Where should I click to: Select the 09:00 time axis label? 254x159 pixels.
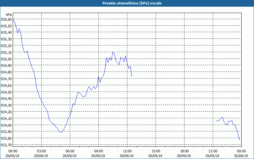99,151
